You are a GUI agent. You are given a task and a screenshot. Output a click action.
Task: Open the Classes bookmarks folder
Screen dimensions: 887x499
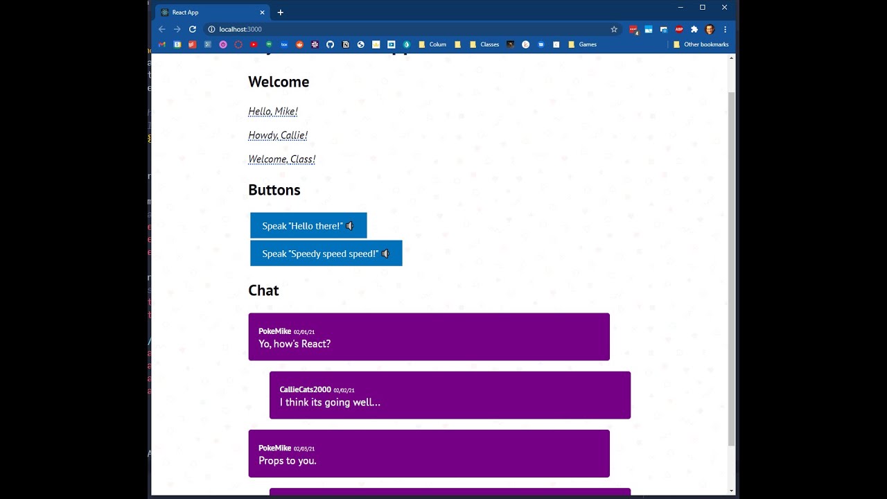tap(484, 44)
